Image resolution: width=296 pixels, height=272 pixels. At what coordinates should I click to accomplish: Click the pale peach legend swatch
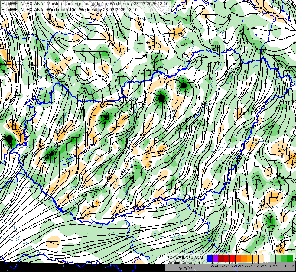(x=261, y=259)
